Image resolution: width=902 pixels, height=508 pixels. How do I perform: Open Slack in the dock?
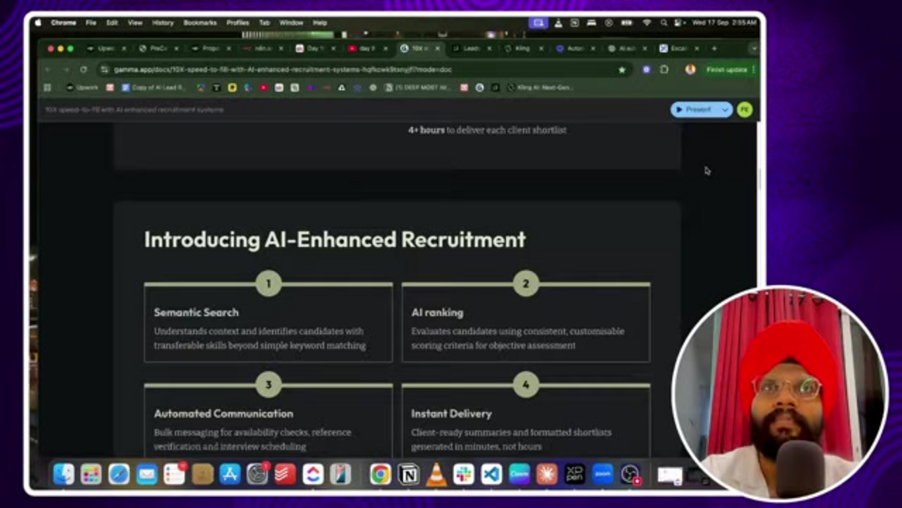click(464, 475)
